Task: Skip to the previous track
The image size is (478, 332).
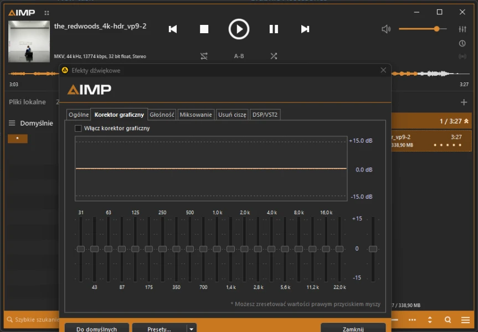Action: pos(173,29)
